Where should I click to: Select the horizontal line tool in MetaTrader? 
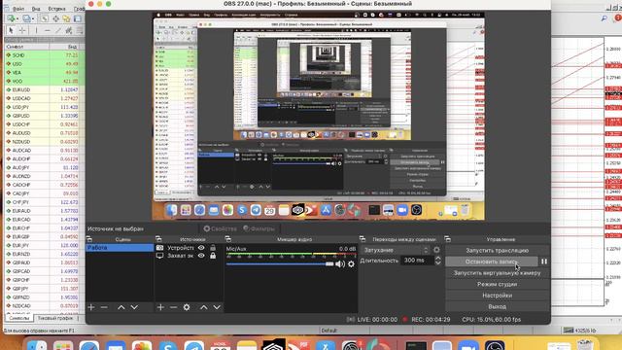point(48,30)
